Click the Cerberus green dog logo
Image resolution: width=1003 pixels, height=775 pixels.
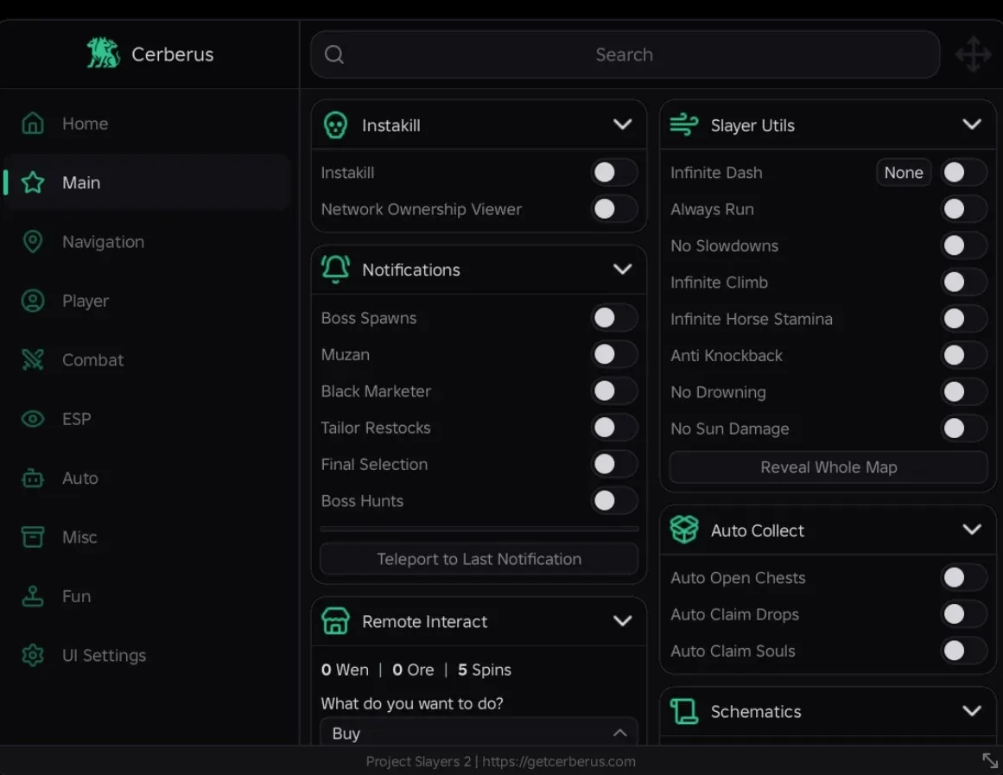click(103, 53)
